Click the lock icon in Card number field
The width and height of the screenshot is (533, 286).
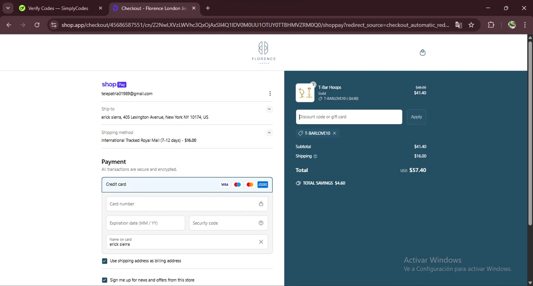[x=261, y=204]
